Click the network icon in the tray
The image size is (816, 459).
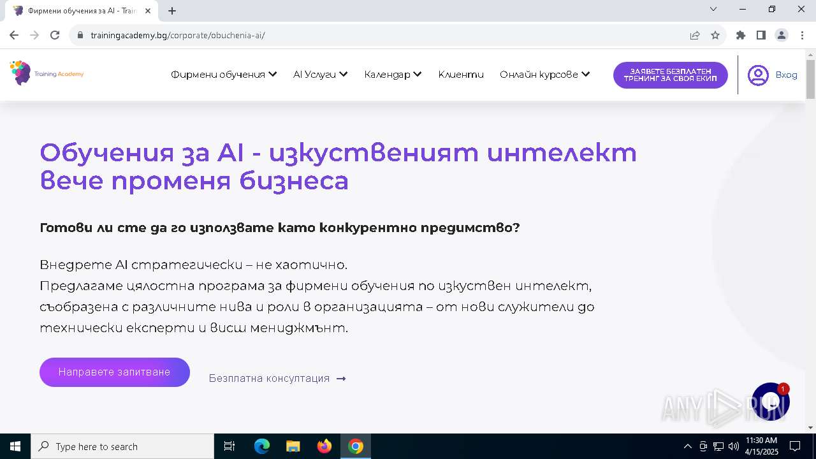click(x=718, y=446)
